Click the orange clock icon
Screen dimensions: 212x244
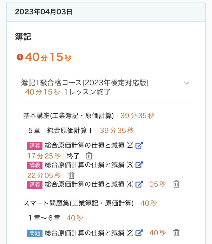pos(20,57)
